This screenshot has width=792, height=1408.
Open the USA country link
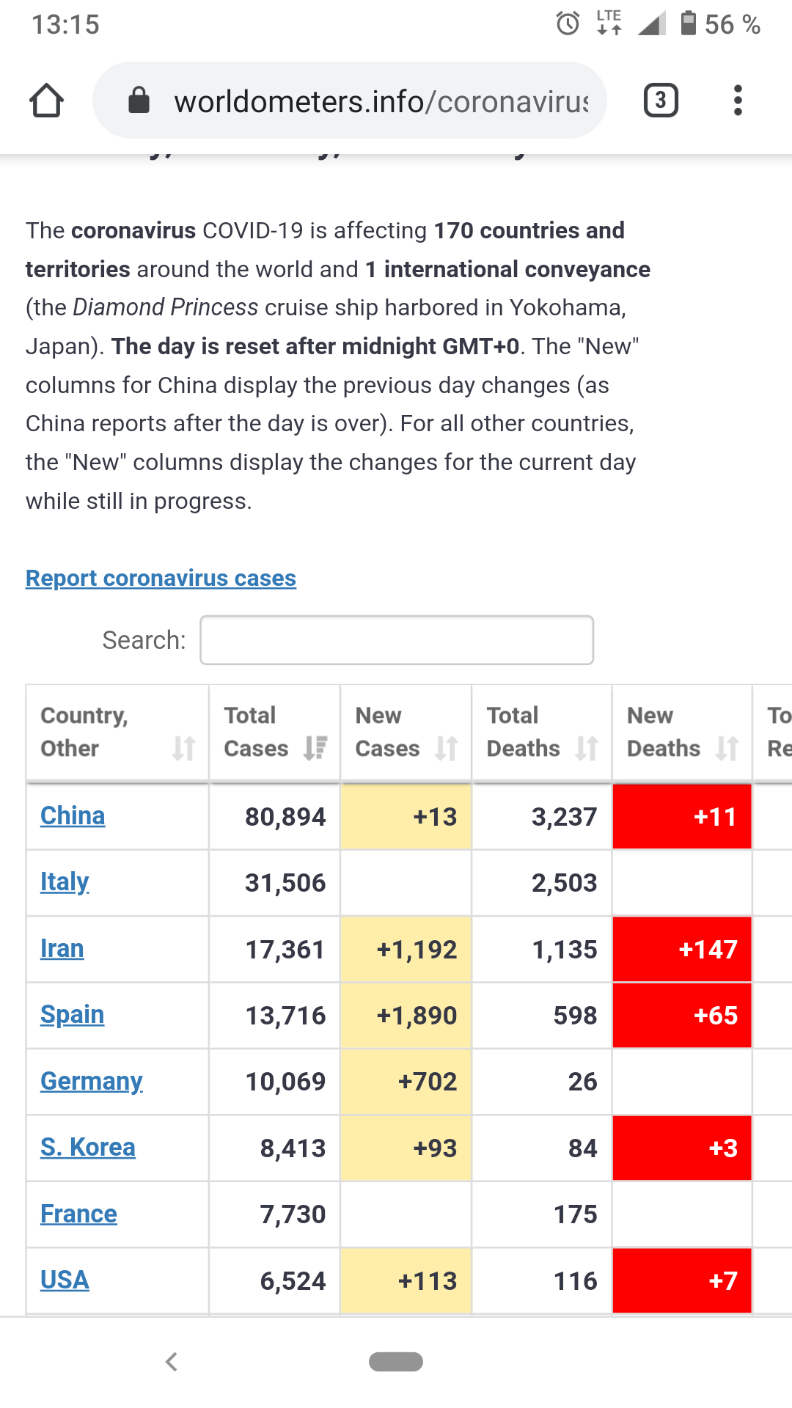tap(65, 1280)
